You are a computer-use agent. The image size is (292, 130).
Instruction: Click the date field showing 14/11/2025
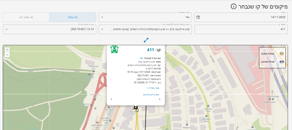tap(241, 17)
